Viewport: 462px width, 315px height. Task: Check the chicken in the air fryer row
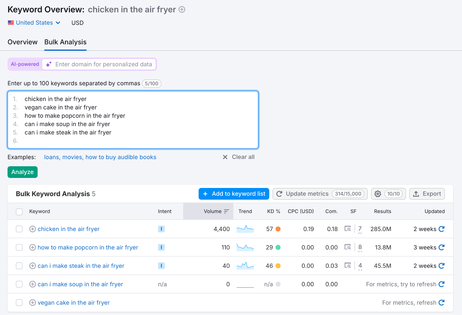(19, 229)
